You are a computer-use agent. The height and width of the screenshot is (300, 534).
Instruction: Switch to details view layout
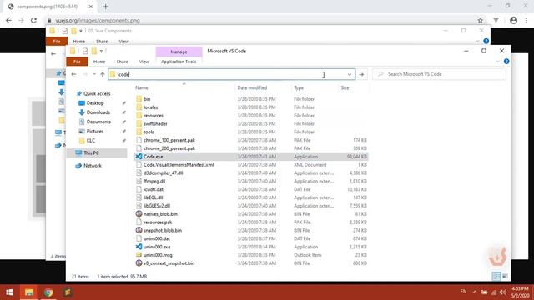click(x=496, y=276)
